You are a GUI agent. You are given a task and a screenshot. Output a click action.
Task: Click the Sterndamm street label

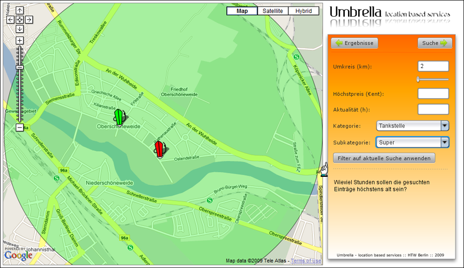click(x=46, y=222)
